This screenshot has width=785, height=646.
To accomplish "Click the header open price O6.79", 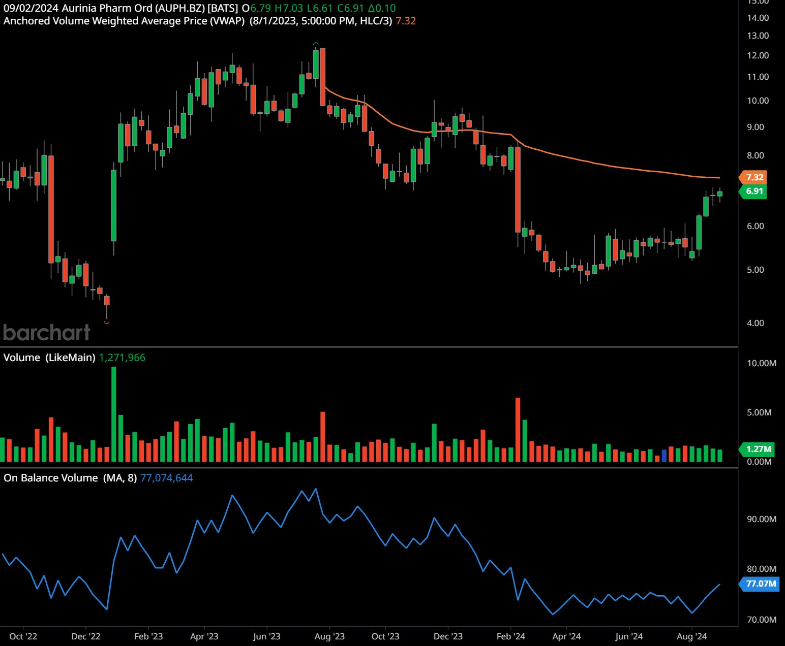I will pos(257,8).
